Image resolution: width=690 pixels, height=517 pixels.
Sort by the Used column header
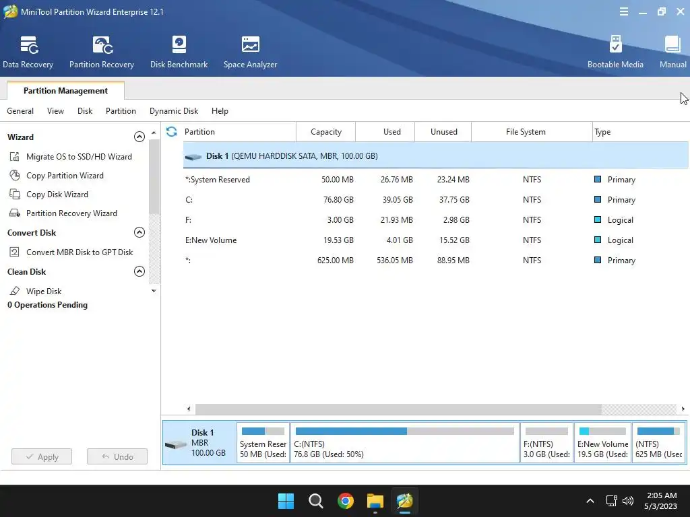coord(385,131)
